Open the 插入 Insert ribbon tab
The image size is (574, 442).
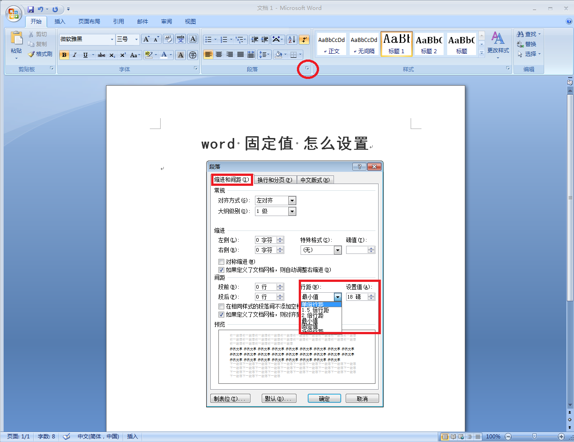click(x=60, y=21)
